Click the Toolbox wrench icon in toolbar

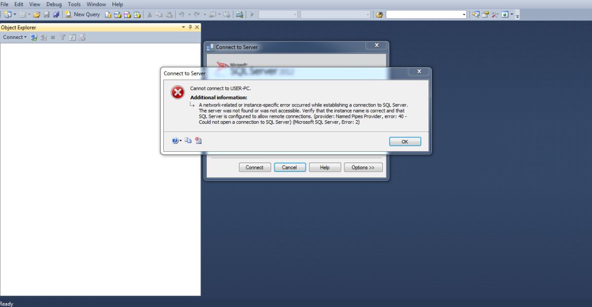[x=495, y=15]
